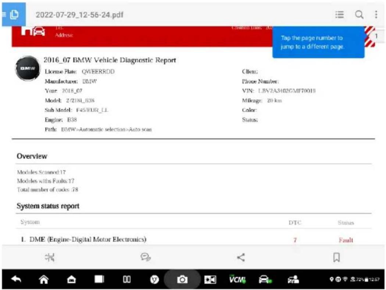
Task: Tap the Overview heading
Action: tap(32, 156)
